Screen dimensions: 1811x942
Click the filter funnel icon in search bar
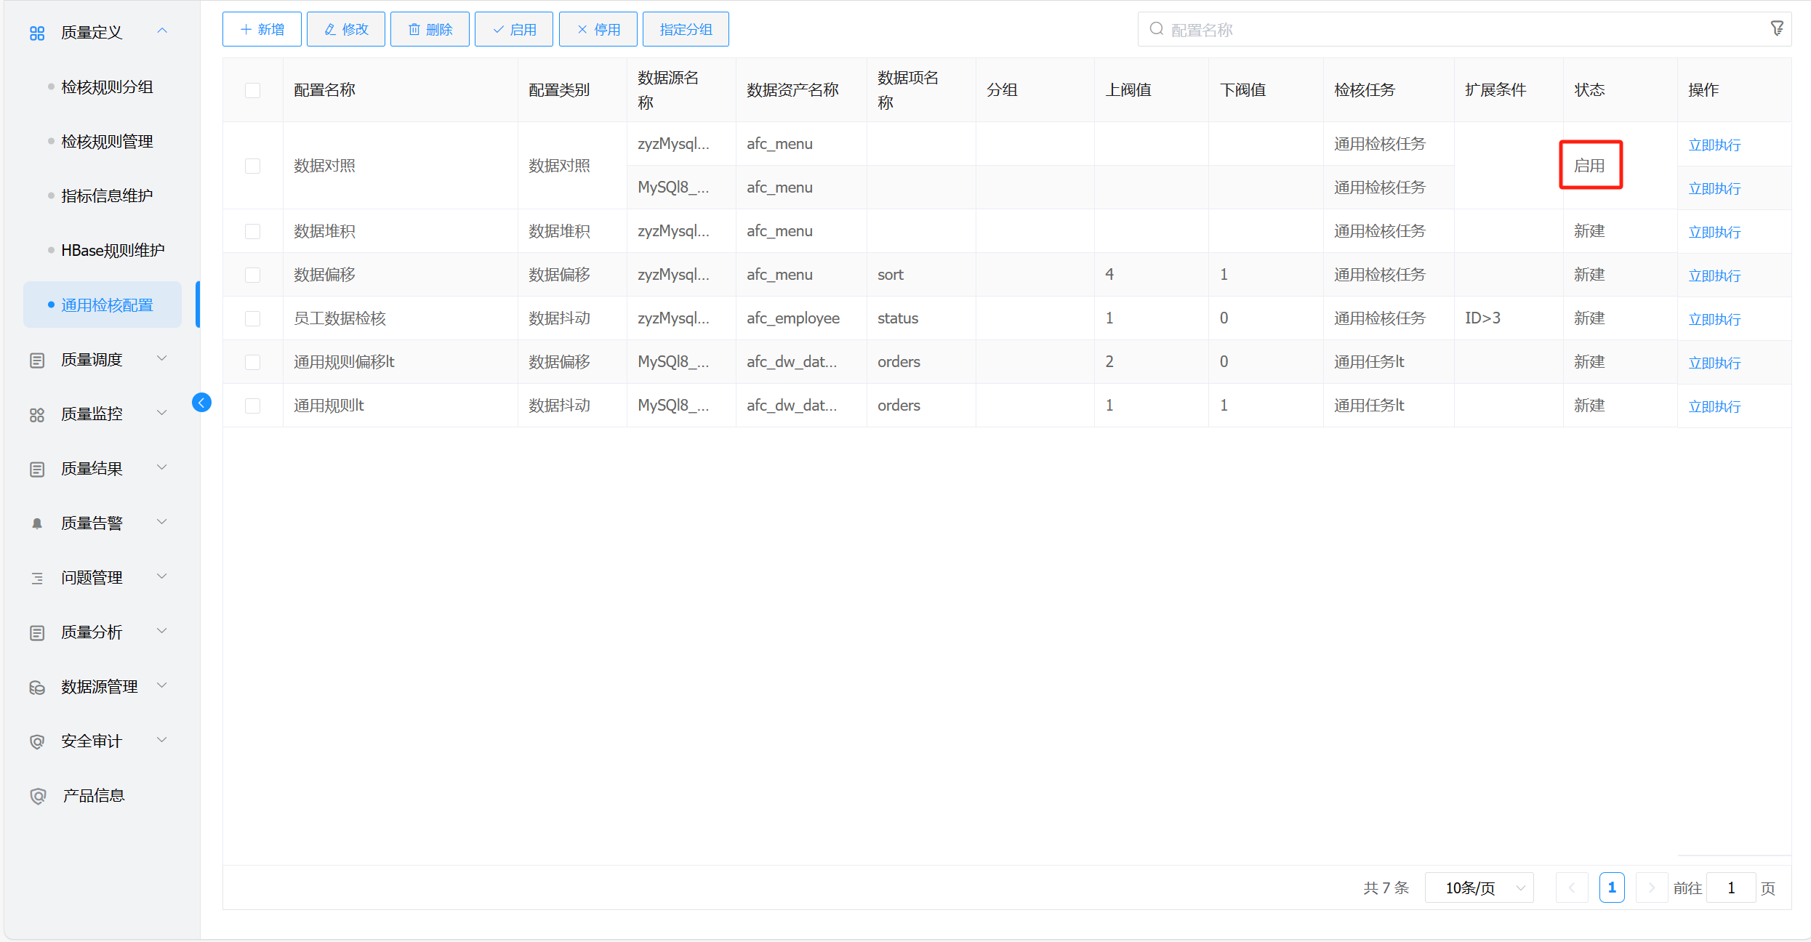coord(1777,28)
